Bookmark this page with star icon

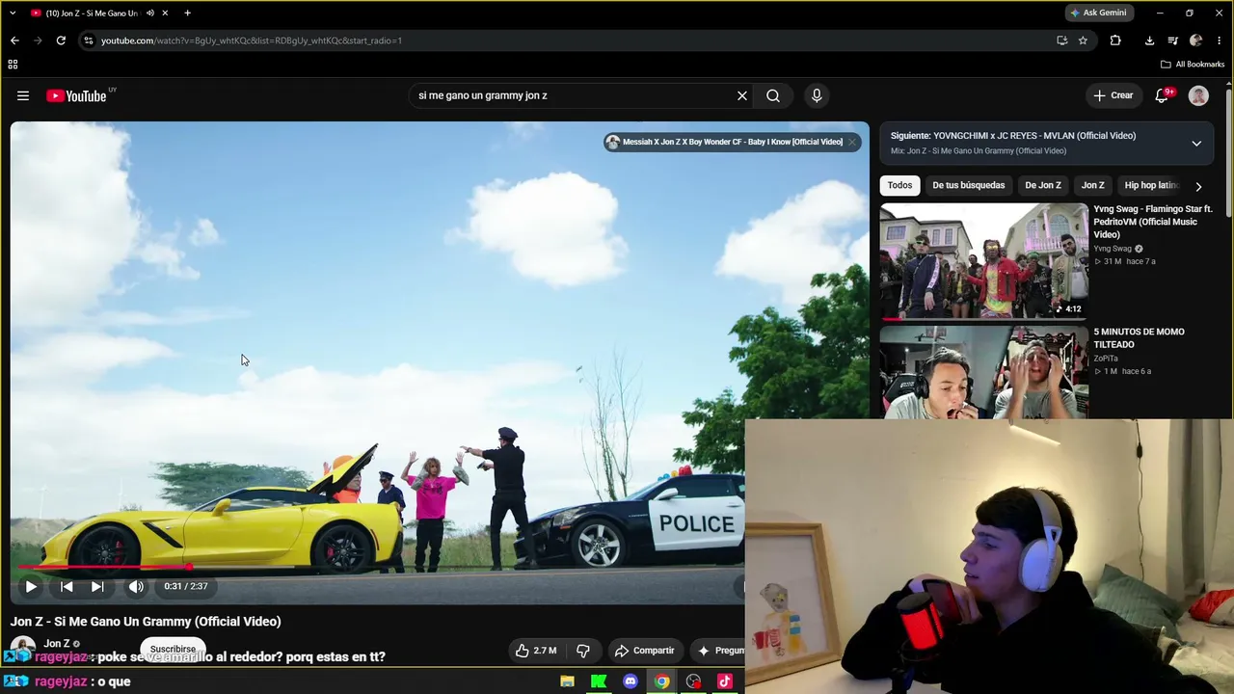(x=1083, y=40)
